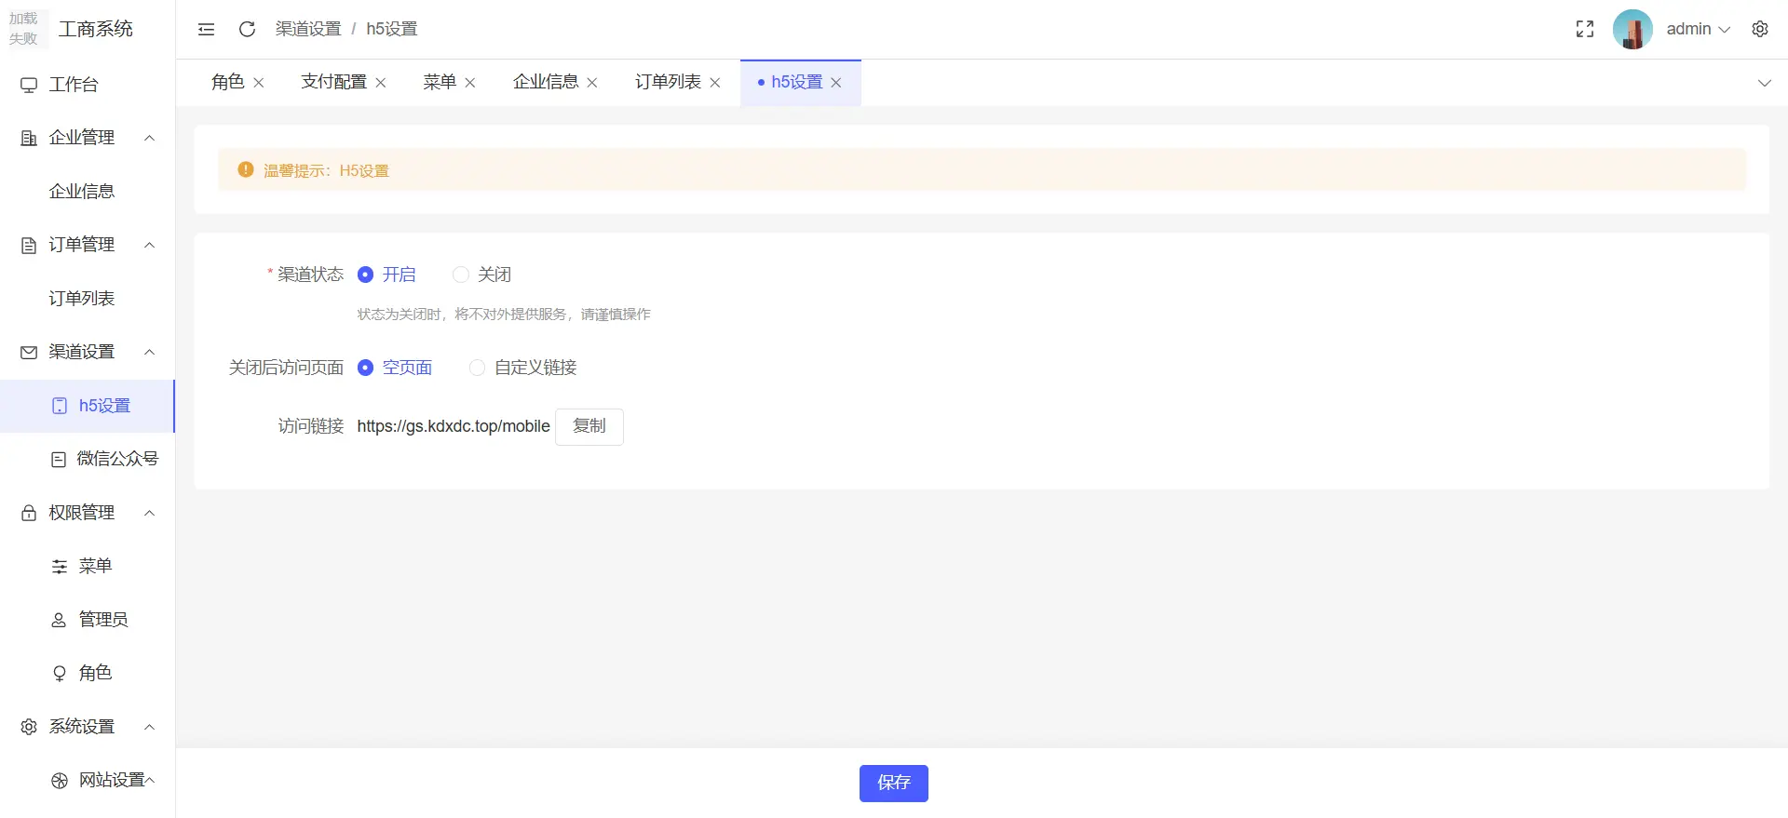
Task: Click the 渠道设置 breadcrumb
Action: (x=308, y=29)
